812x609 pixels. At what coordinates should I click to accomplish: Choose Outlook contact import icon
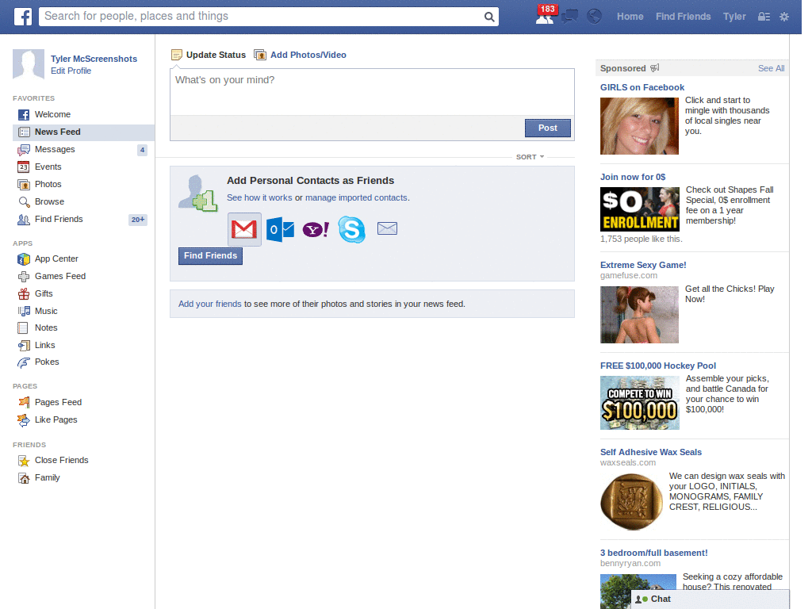pyautogui.click(x=280, y=229)
